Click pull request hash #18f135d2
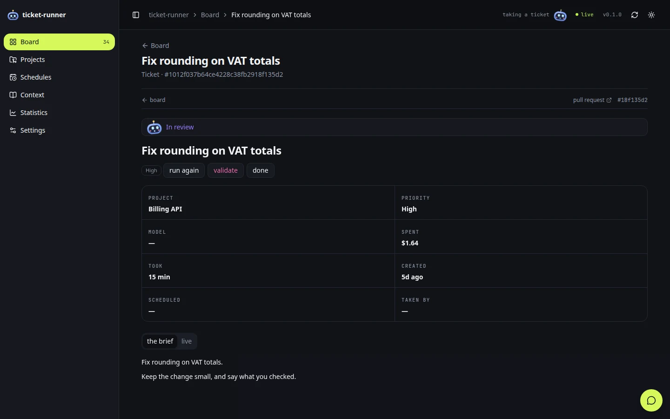Screen dimensions: 670x419 632,100
